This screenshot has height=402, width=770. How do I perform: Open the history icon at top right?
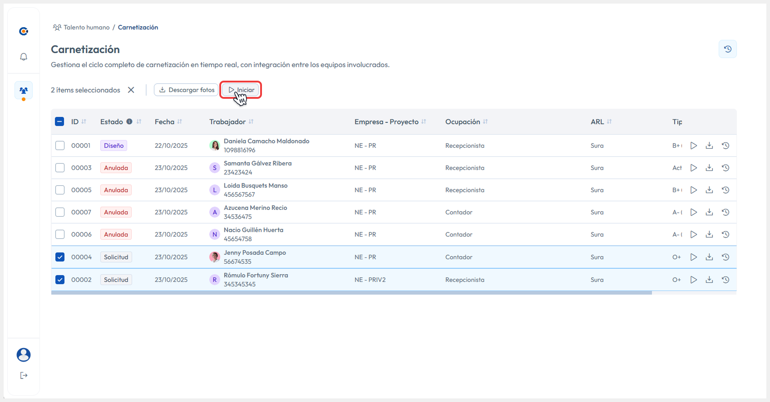pyautogui.click(x=727, y=49)
